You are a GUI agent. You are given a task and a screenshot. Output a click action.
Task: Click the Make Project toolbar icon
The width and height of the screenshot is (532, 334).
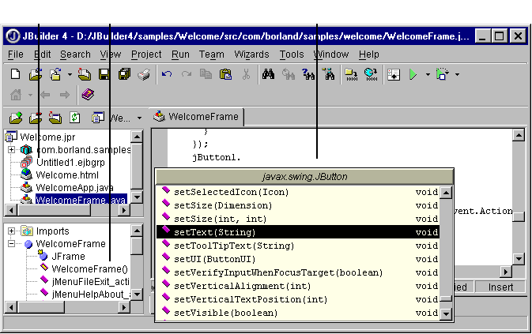[351, 74]
